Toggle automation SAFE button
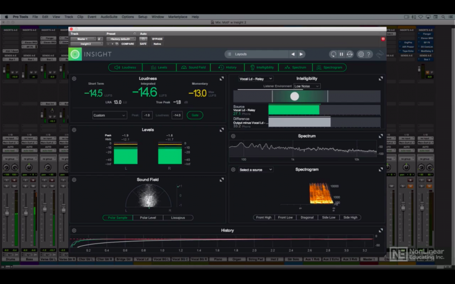The width and height of the screenshot is (455, 284). (143, 44)
